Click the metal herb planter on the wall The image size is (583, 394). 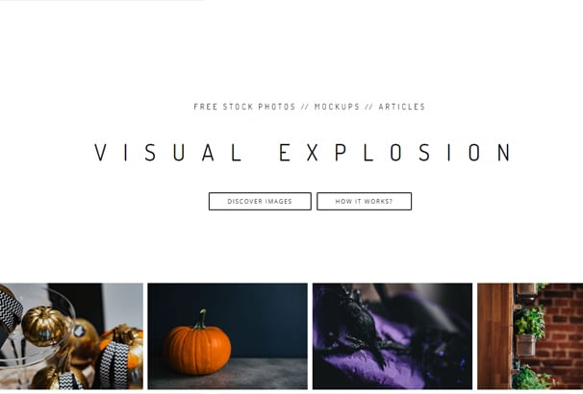[x=525, y=345]
